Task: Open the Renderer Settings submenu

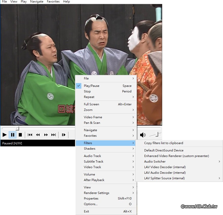Action: 106,193
